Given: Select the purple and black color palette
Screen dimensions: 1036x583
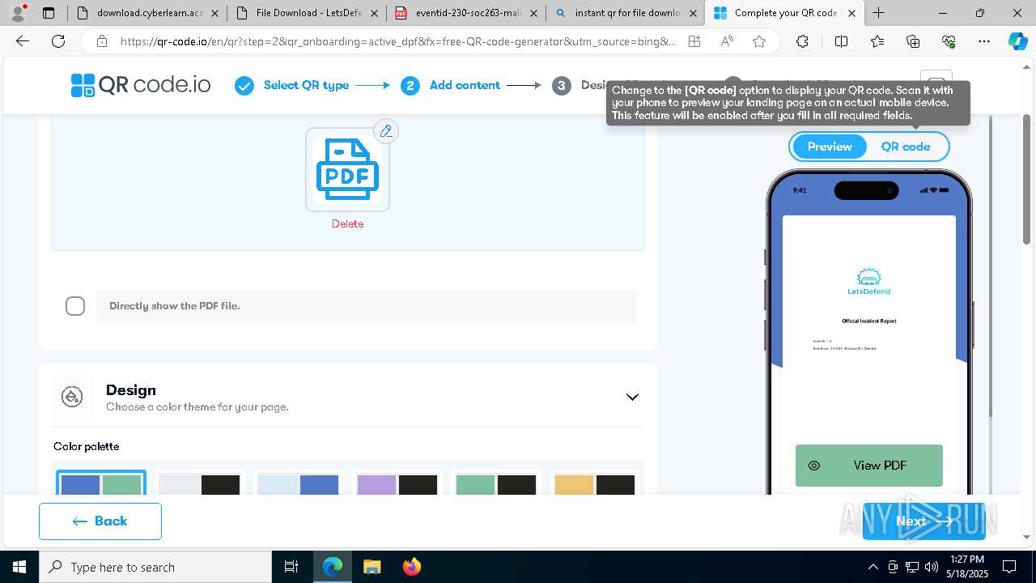Looking at the screenshot, I should [397, 483].
